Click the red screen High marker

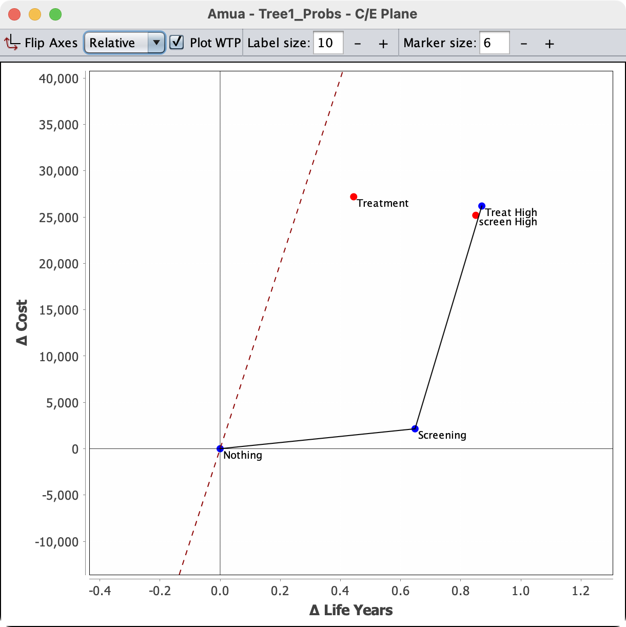[476, 215]
